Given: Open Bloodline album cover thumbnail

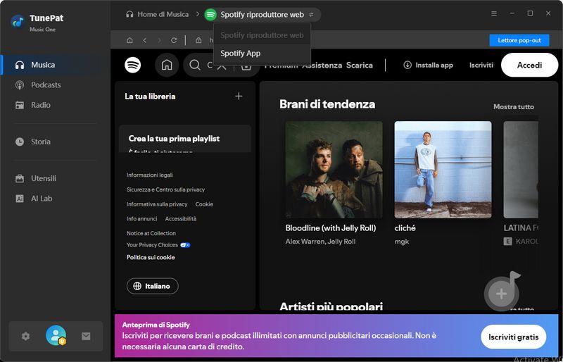Looking at the screenshot, I should [x=334, y=170].
